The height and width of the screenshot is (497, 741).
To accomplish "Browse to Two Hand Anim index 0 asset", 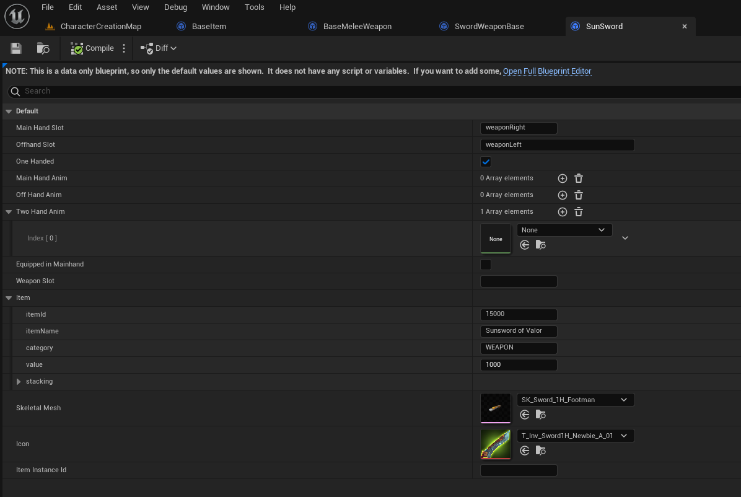I will [541, 245].
